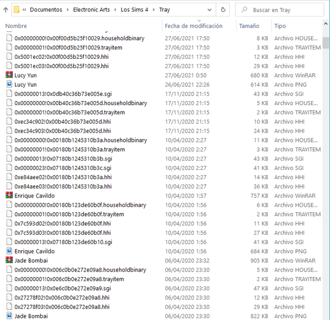Select file name 0x00000013!0x07180b123de60b10.sgi
The image size is (330, 320).
[63, 242]
